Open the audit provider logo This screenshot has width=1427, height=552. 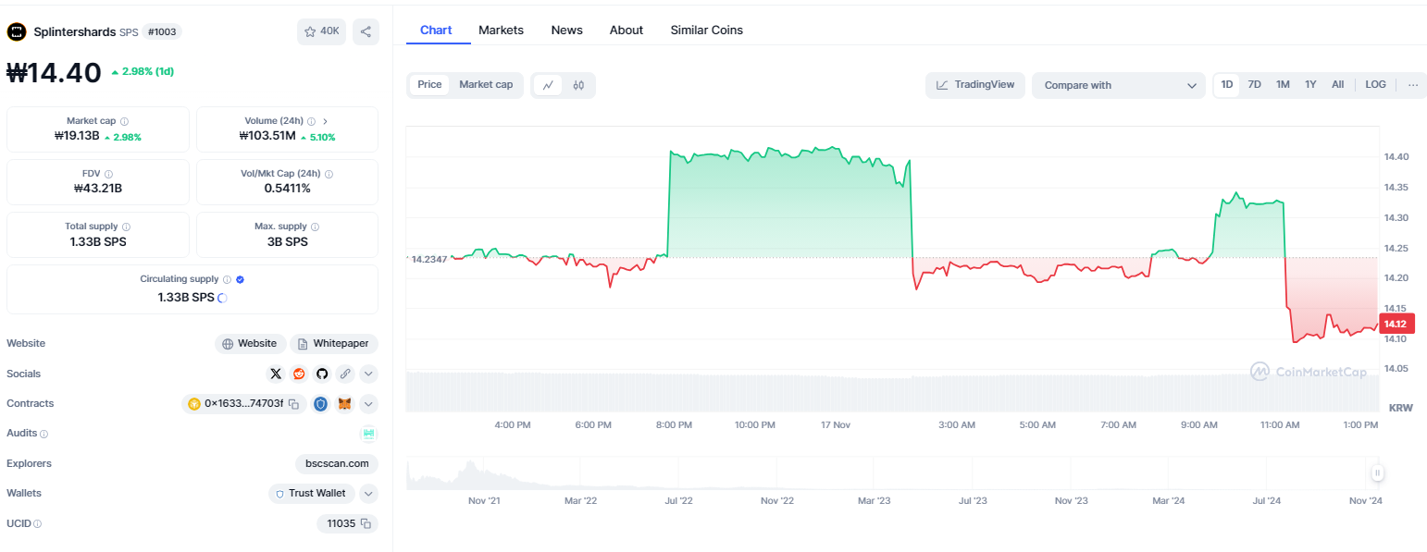[x=369, y=434]
